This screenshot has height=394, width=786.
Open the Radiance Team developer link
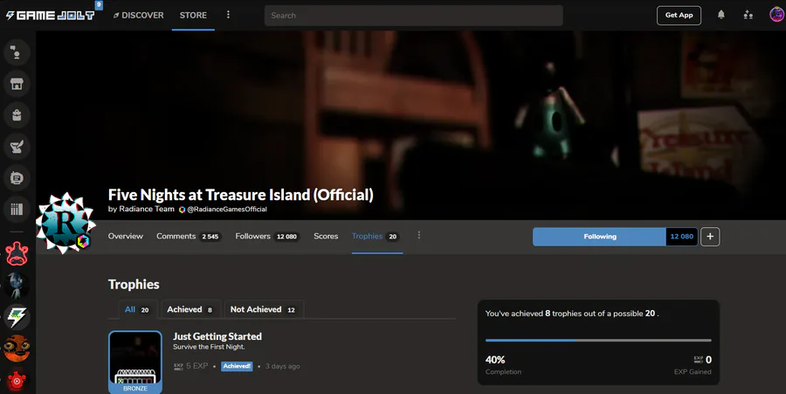[147, 209]
